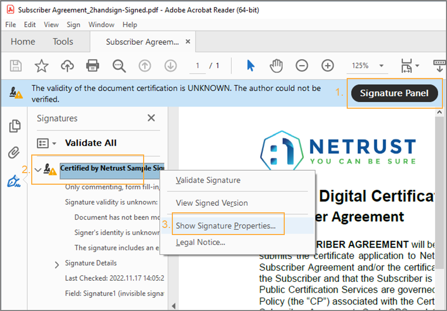Select the arrow selection tool
The height and width of the screenshot is (311, 447).
tap(250, 65)
